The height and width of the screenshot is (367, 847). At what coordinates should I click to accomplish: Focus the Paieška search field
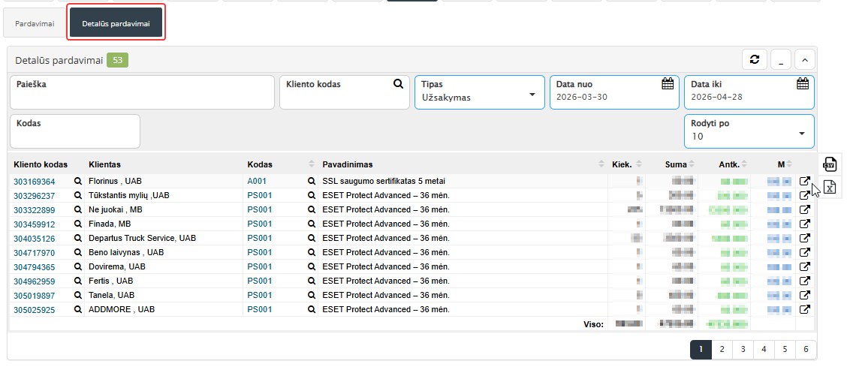coord(143,92)
